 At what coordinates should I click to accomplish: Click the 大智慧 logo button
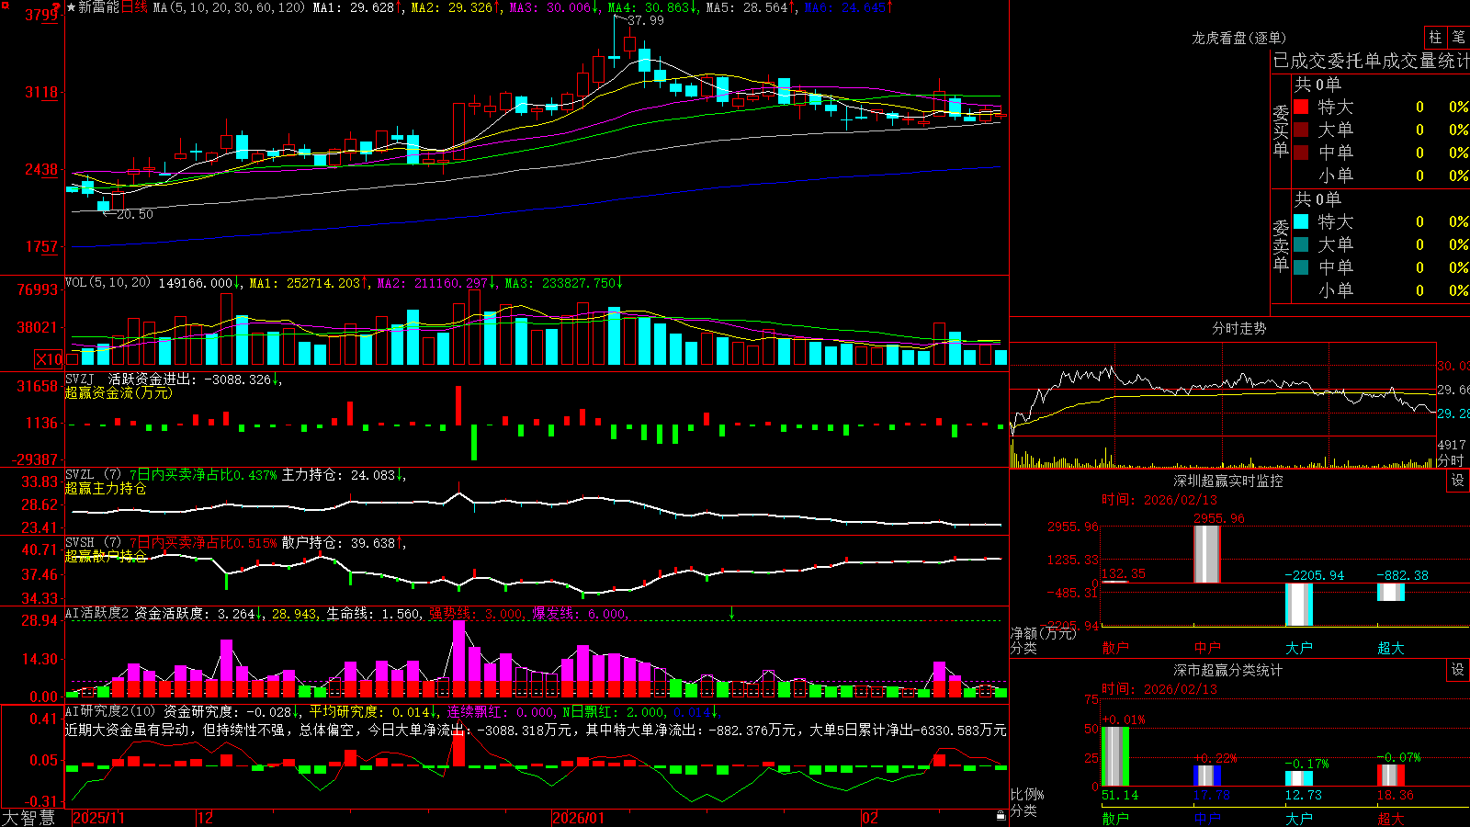click(28, 818)
